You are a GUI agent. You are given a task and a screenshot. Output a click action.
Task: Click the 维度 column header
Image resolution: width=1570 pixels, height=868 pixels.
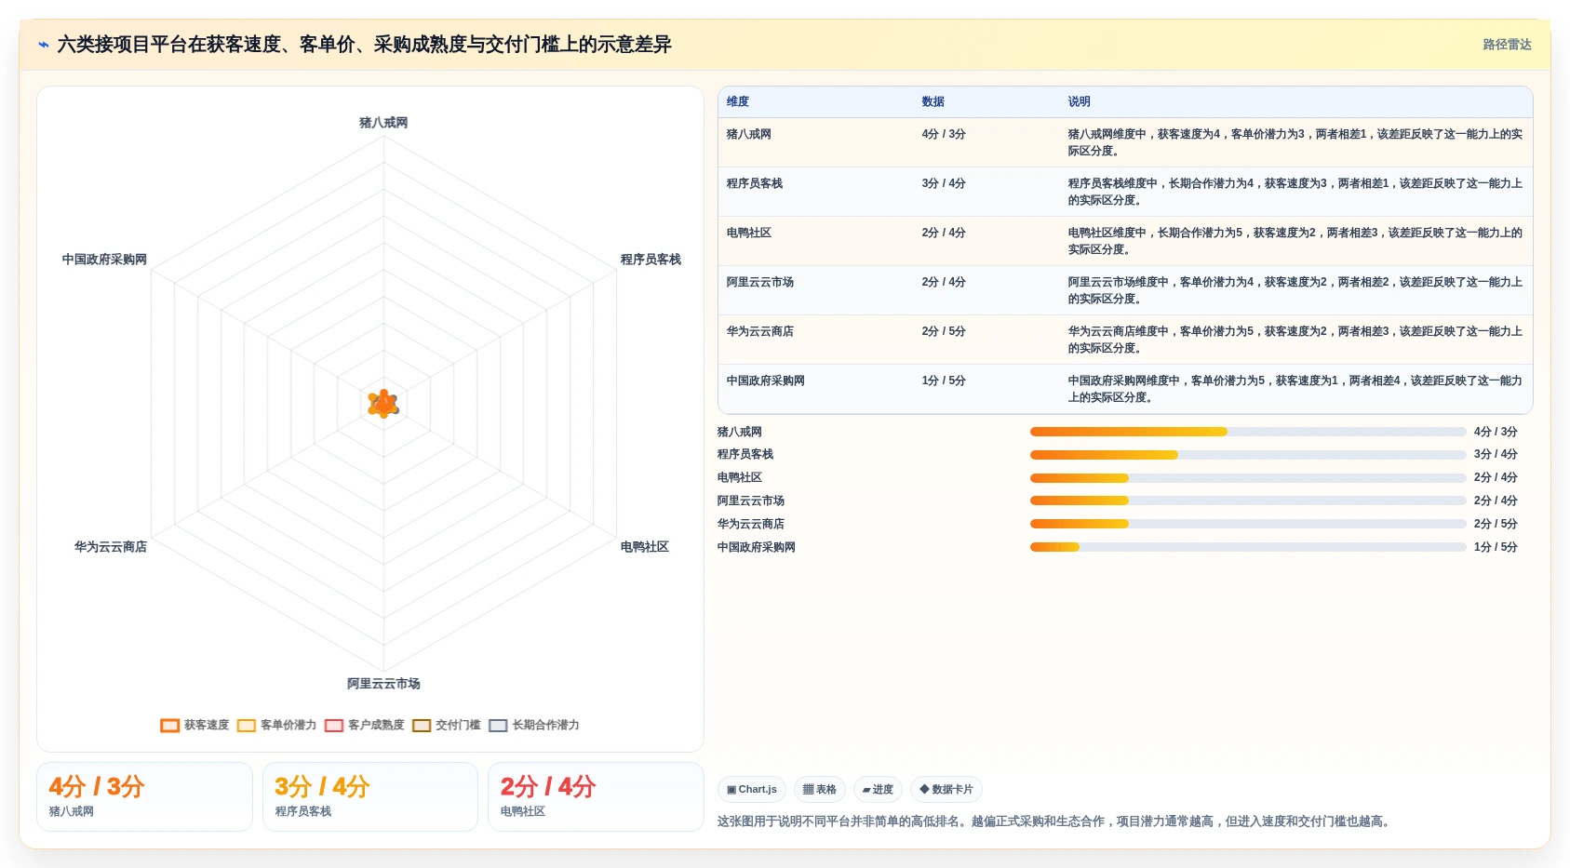point(738,102)
